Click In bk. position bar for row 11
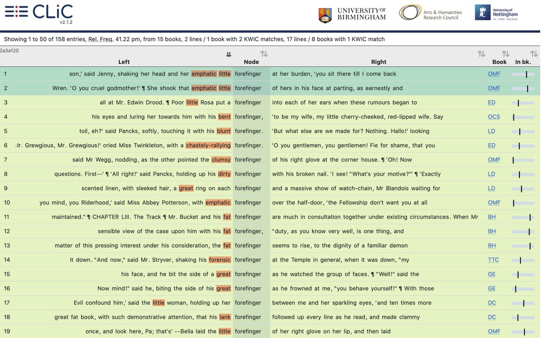The width and height of the screenshot is (542, 338). 523,217
